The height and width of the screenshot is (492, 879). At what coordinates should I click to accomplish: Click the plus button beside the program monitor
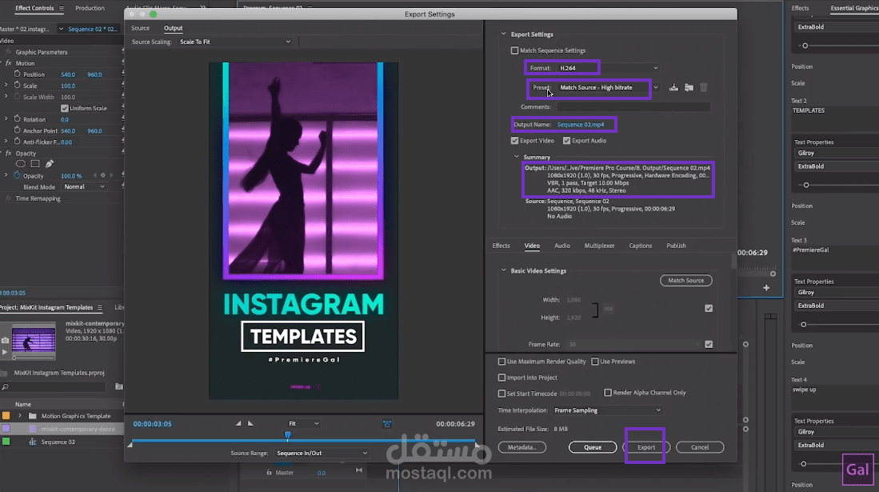click(x=766, y=288)
